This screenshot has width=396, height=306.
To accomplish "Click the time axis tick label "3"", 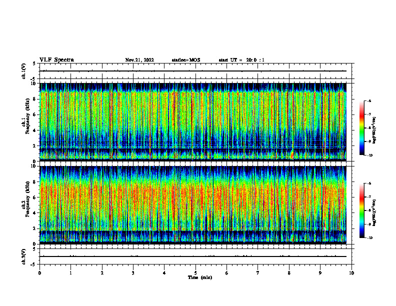I will (x=133, y=273).
